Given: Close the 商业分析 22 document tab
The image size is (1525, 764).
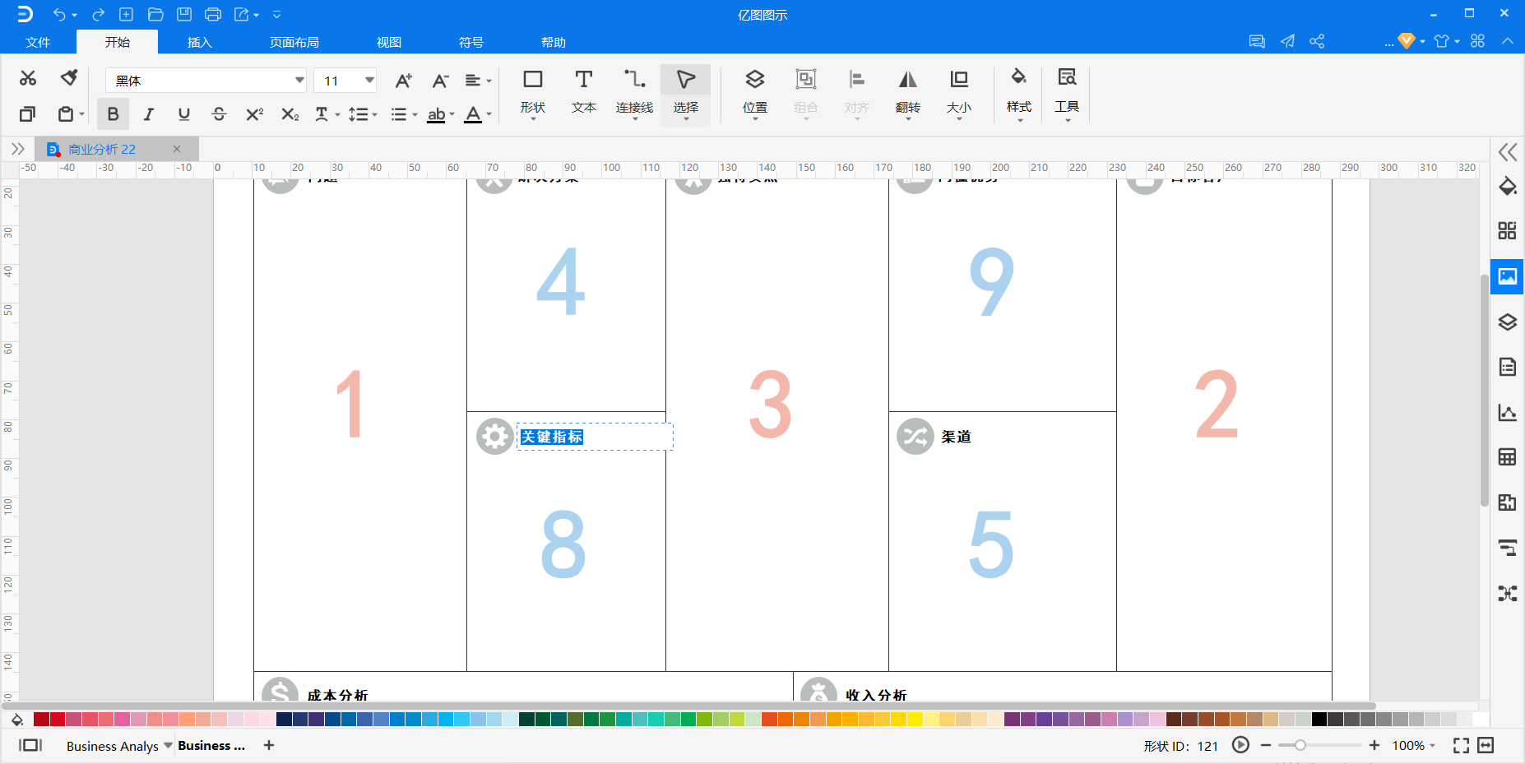Looking at the screenshot, I should (177, 149).
